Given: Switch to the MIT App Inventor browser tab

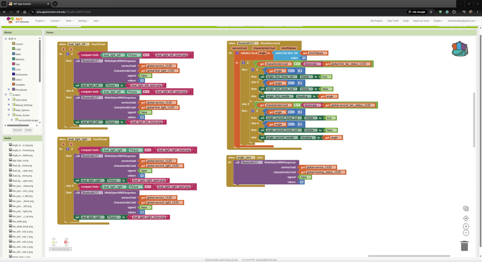Looking at the screenshot, I should [x=28, y=4].
